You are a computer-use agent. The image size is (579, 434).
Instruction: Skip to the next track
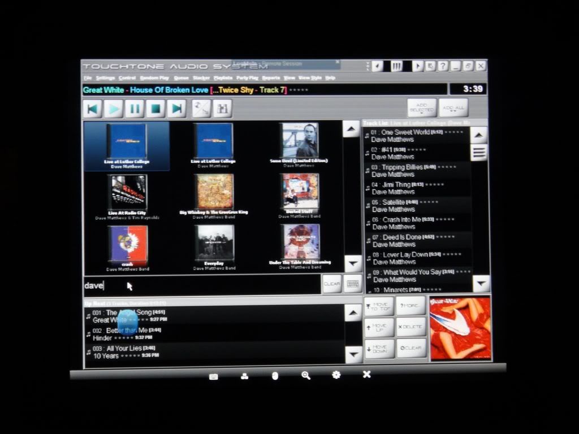point(176,108)
